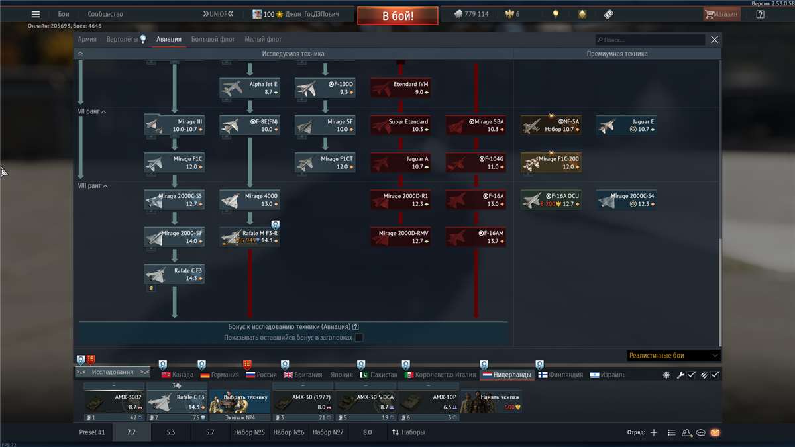Click the lightbulb hints icon in top bar
Viewport: 795px width, 447px height.
click(556, 14)
